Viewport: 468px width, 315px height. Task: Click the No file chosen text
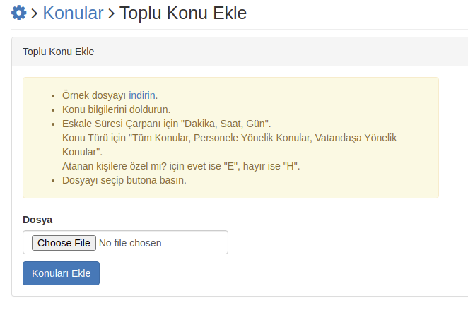130,243
